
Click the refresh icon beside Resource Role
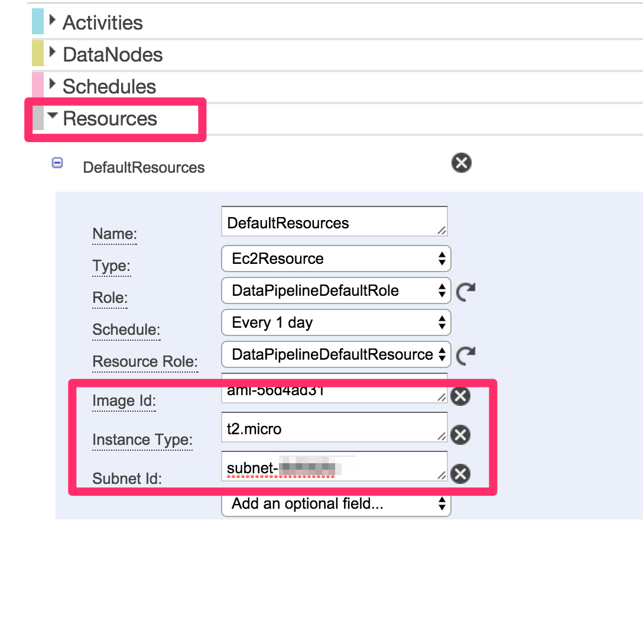(466, 354)
